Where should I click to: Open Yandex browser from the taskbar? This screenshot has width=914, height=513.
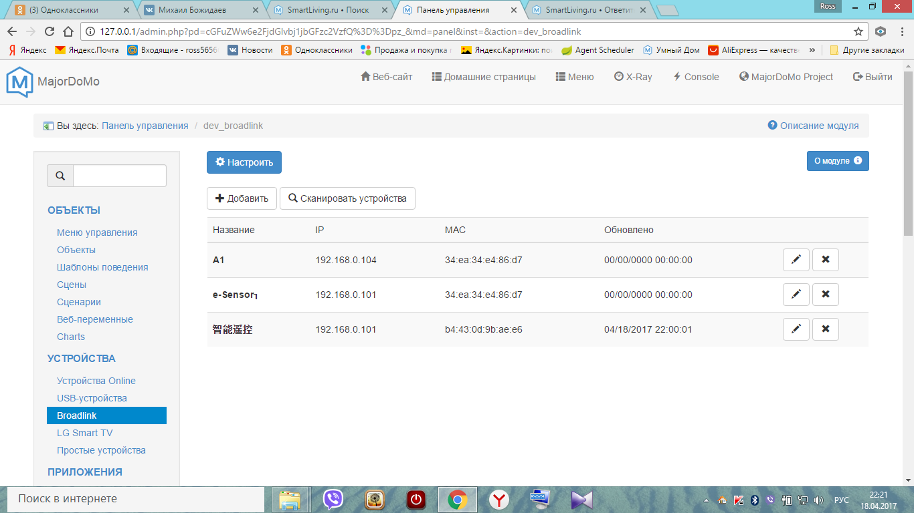click(498, 500)
